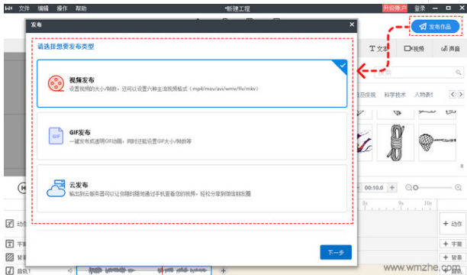Click the + 字幕 button
The image size is (467, 275).
click(453, 244)
